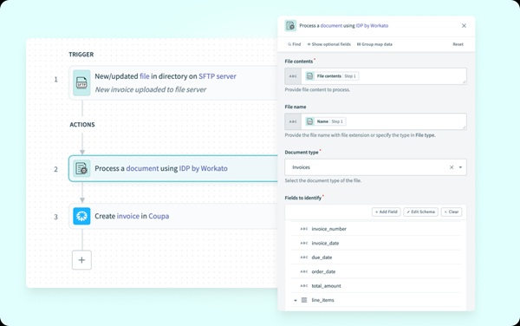
Task: Click the Coupa link in step 3
Action: 159,216
